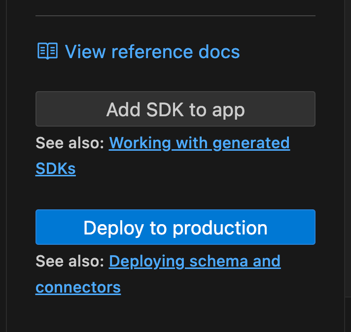
Task: Follow the link under the Add SDK button
Action: point(199,143)
